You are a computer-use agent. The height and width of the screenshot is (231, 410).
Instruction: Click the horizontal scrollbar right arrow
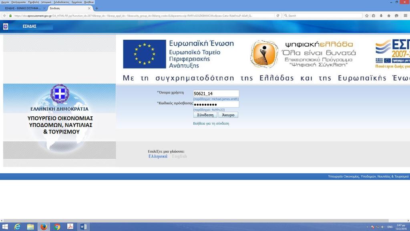[x=408, y=221]
